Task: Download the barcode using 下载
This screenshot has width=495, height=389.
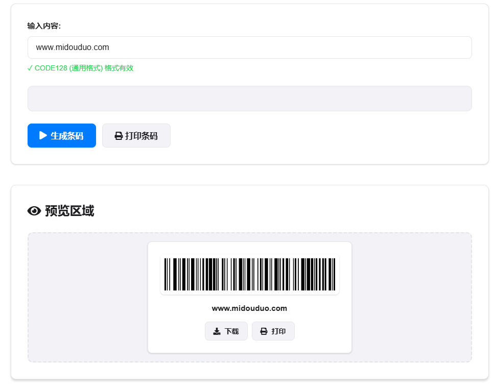Action: tap(226, 331)
